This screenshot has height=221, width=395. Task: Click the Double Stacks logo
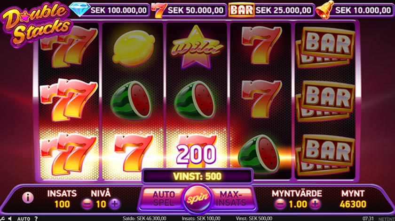click(x=37, y=24)
